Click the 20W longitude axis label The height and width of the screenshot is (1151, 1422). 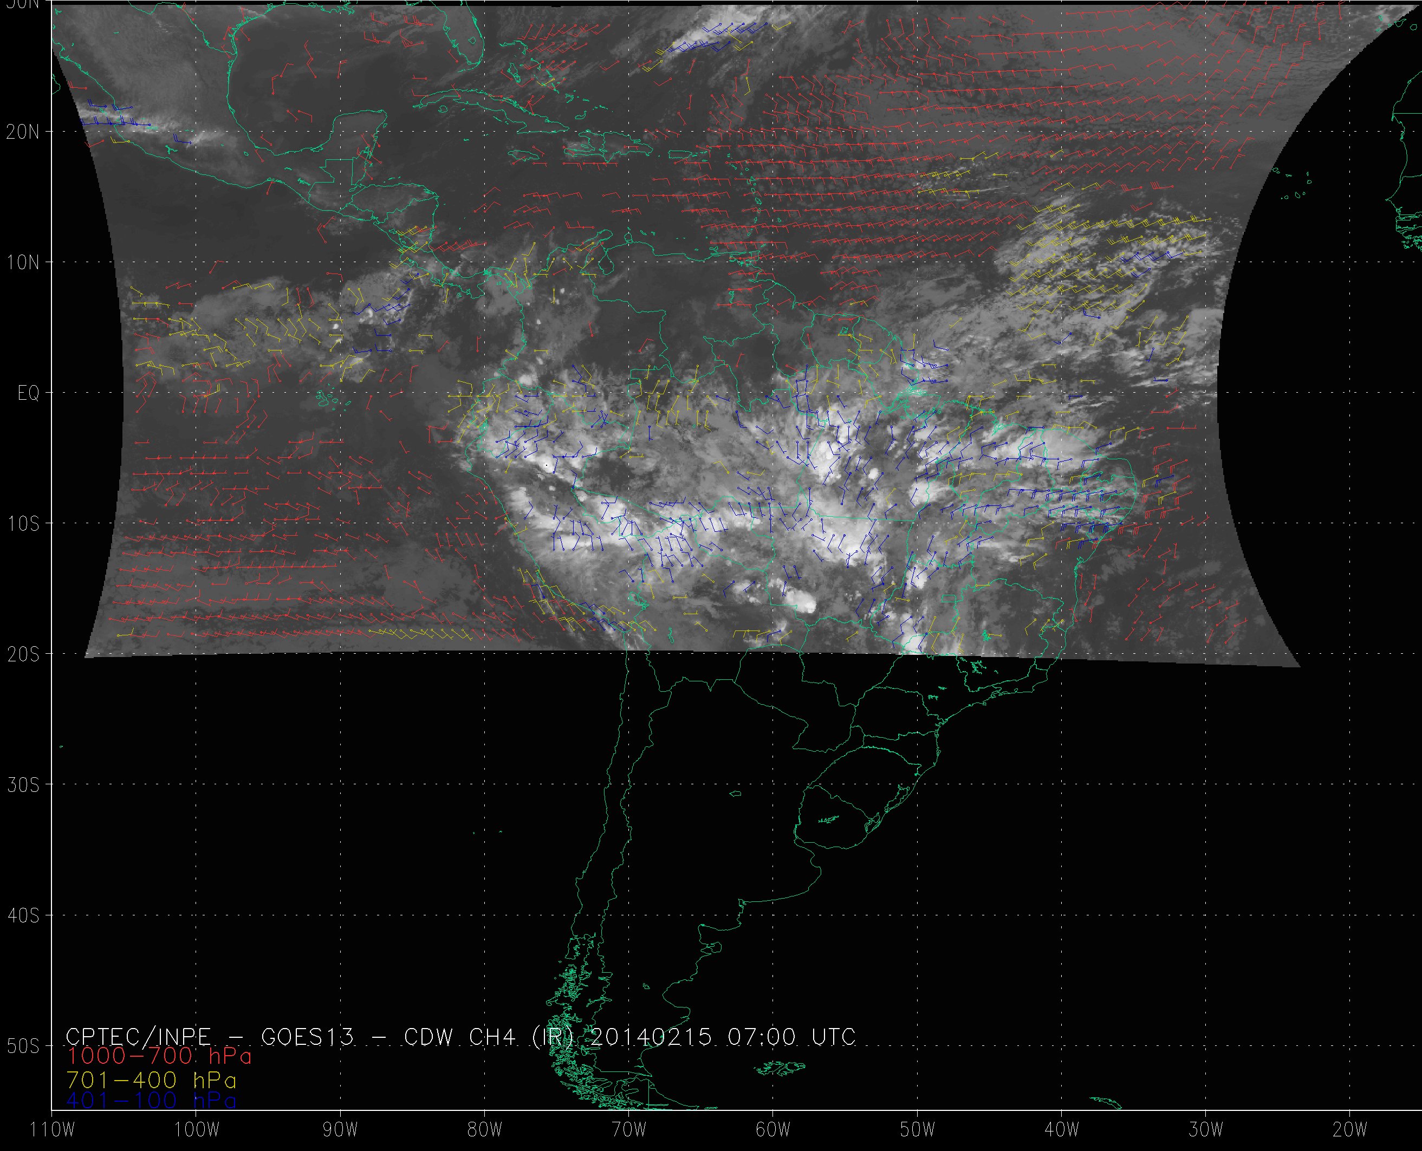tap(1350, 1129)
